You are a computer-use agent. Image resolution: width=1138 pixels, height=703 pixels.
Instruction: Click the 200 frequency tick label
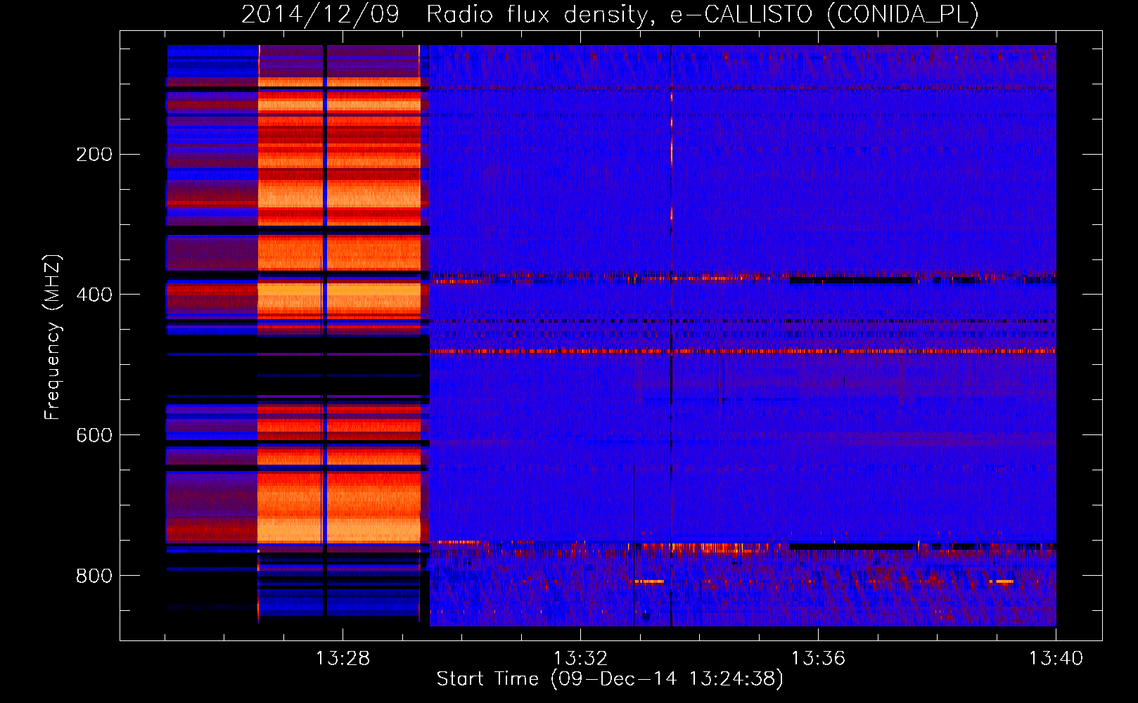(x=94, y=155)
